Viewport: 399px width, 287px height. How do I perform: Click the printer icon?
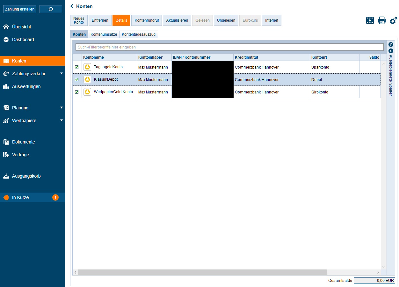pos(381,21)
